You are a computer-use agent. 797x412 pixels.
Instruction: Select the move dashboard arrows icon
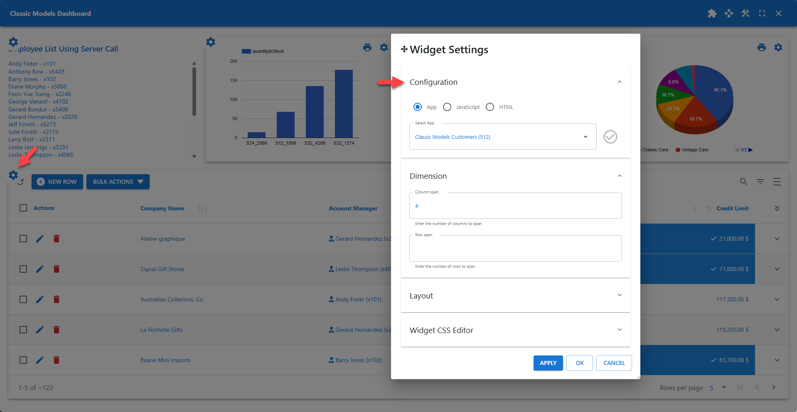coord(728,13)
